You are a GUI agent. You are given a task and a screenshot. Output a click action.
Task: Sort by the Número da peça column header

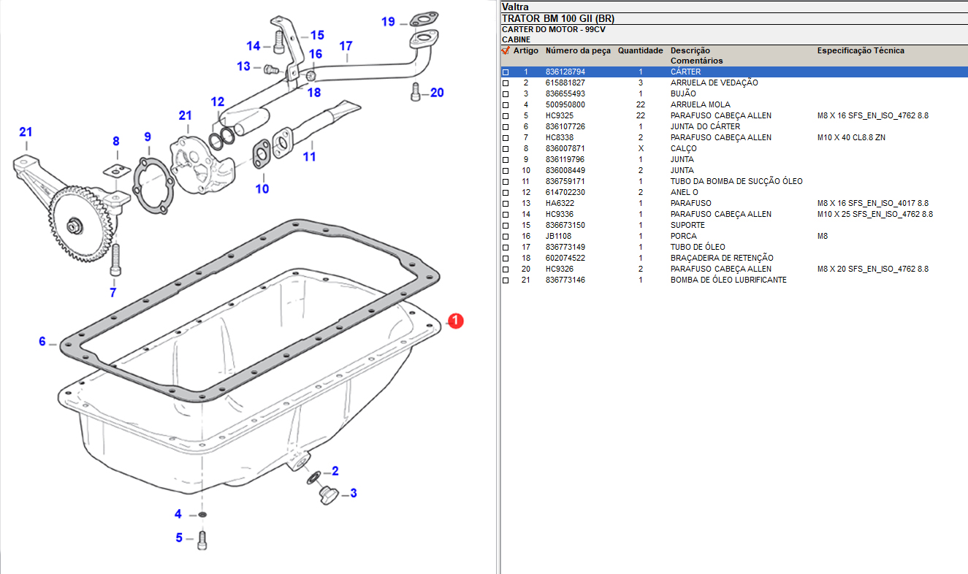point(578,51)
